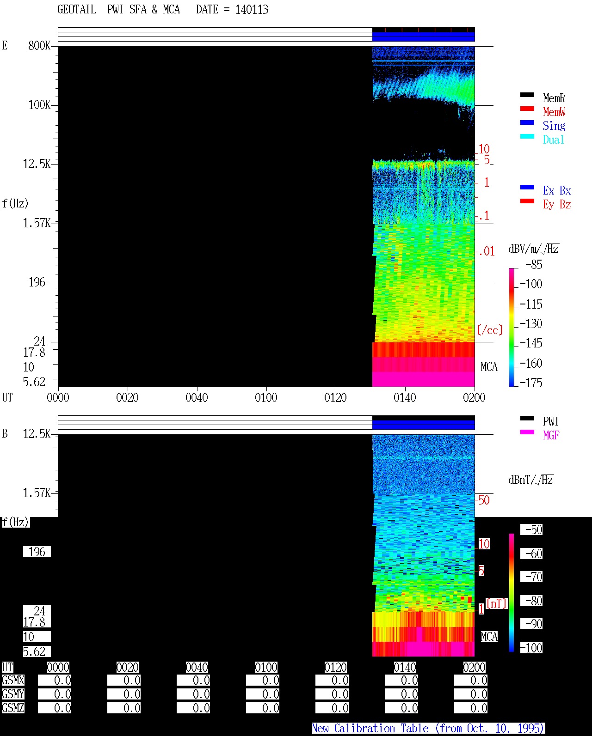Click the GSMY value under 0100

click(x=263, y=694)
